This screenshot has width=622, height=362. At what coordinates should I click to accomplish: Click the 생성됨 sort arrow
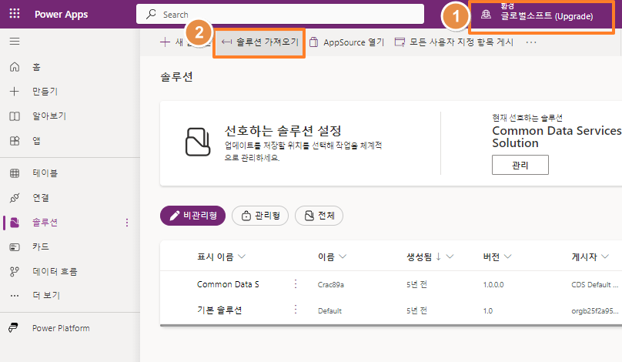point(438,256)
